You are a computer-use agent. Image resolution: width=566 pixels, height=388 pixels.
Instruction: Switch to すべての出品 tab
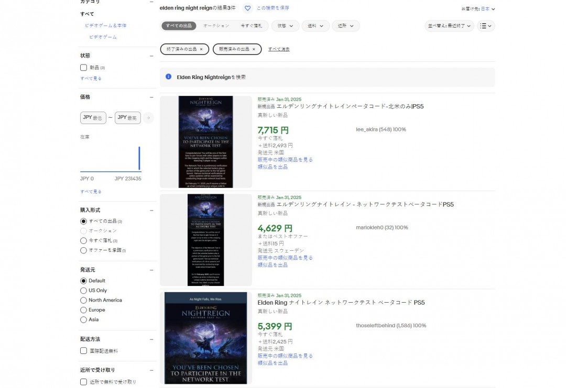[x=179, y=26]
